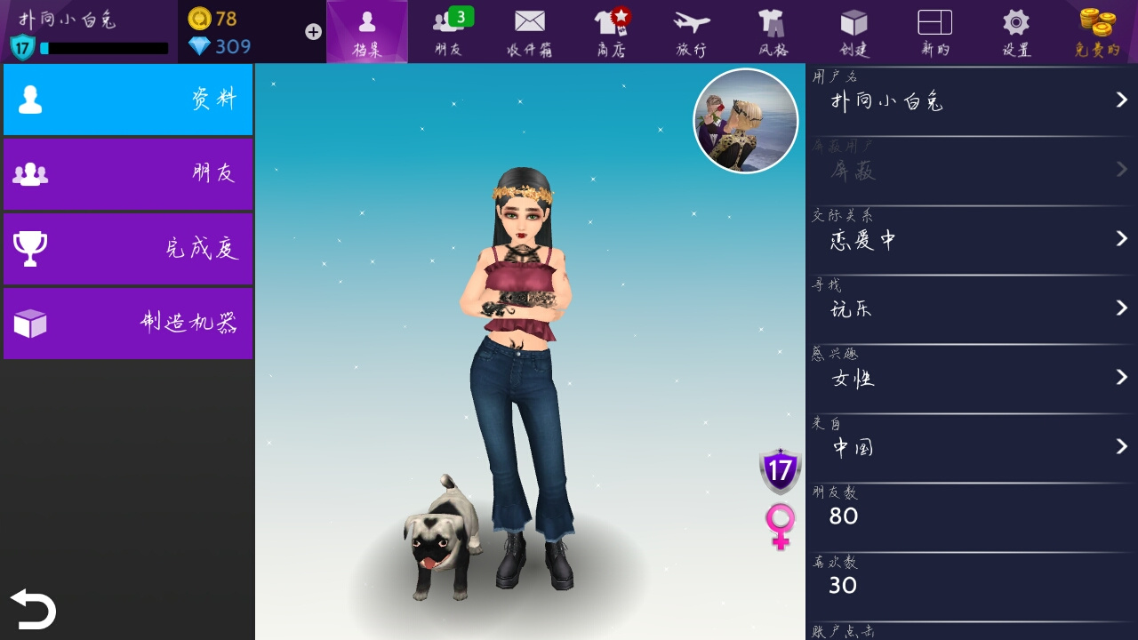The height and width of the screenshot is (640, 1138).
Task: Open the 旅行 airplane travel icon
Action: click(x=692, y=31)
